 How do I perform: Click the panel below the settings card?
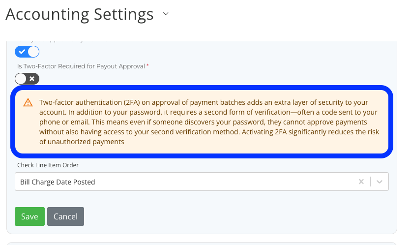(202, 243)
